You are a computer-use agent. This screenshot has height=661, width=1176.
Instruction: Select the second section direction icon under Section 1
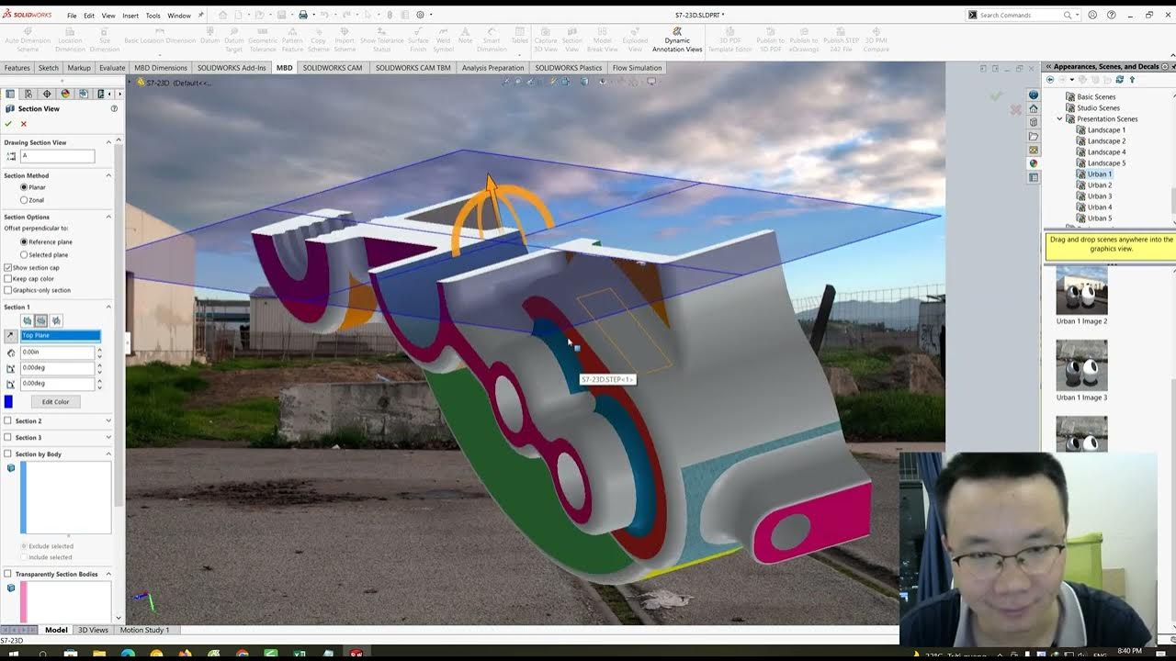coord(41,320)
